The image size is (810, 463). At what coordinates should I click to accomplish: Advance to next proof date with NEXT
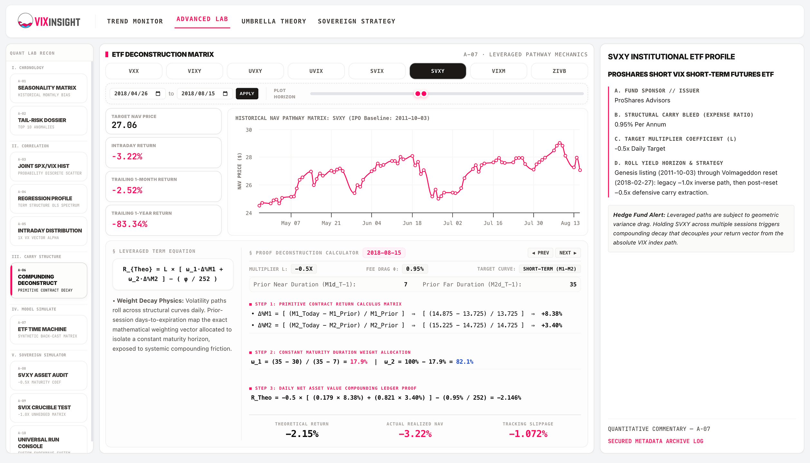(x=568, y=253)
